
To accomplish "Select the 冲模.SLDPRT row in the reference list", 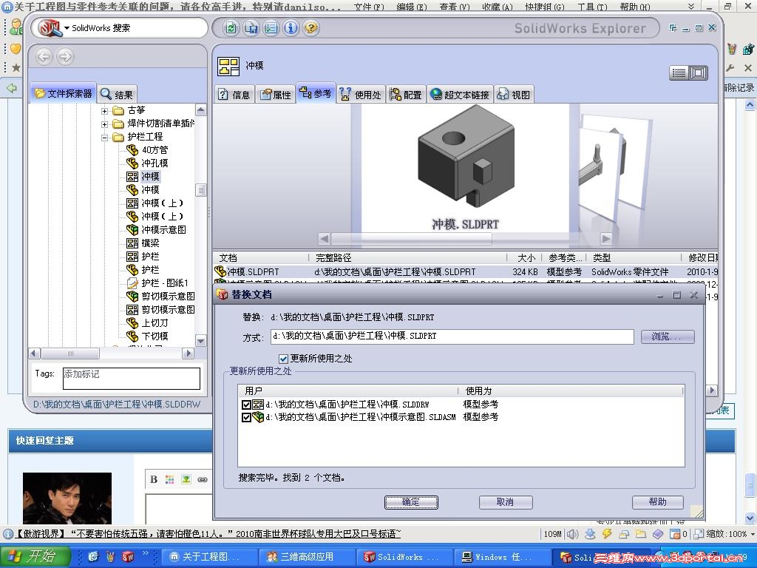I will pyautogui.click(x=466, y=272).
